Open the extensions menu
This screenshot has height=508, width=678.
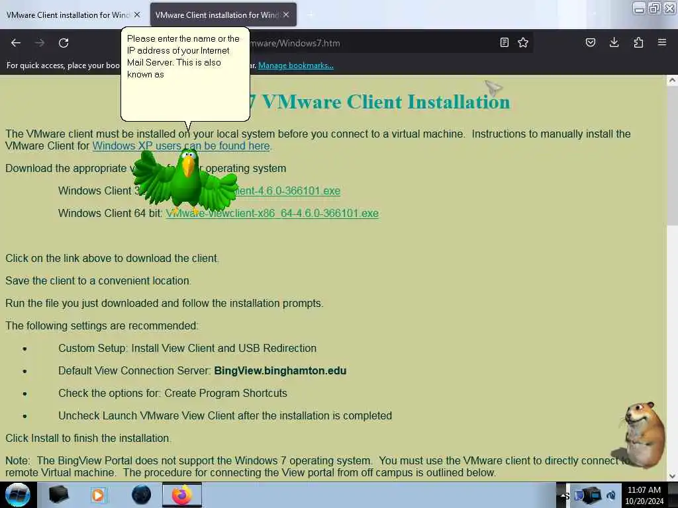click(x=638, y=42)
